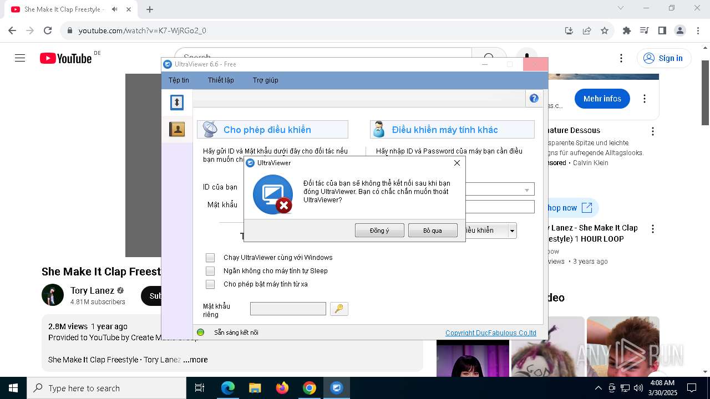Open the contacts book icon in UltraViewer sidebar
The height and width of the screenshot is (399, 710).
point(177,130)
